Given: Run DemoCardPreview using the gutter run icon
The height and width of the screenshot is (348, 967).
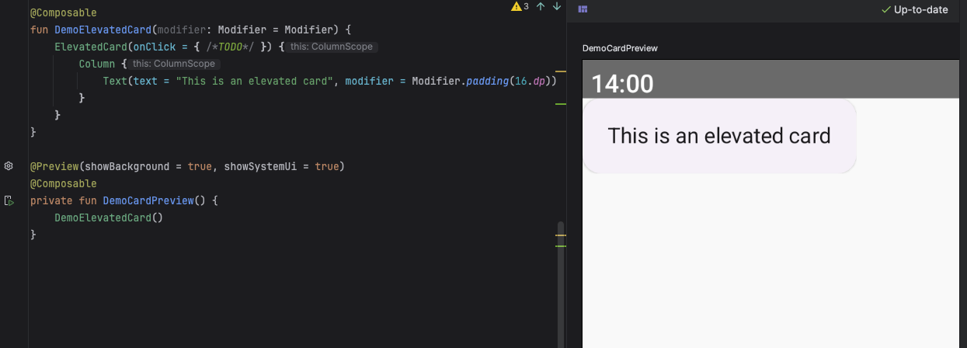Looking at the screenshot, I should 9,200.
